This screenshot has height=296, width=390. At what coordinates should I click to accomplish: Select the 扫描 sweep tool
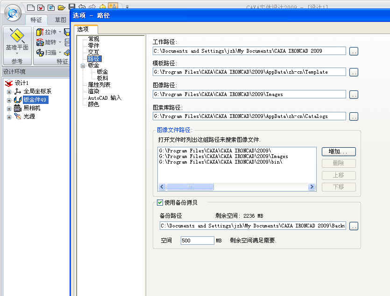(46, 53)
